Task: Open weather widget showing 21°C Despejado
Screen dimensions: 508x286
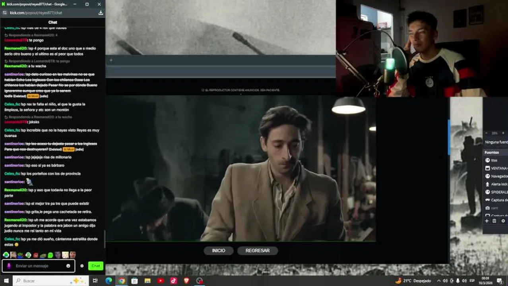Action: click(x=413, y=281)
